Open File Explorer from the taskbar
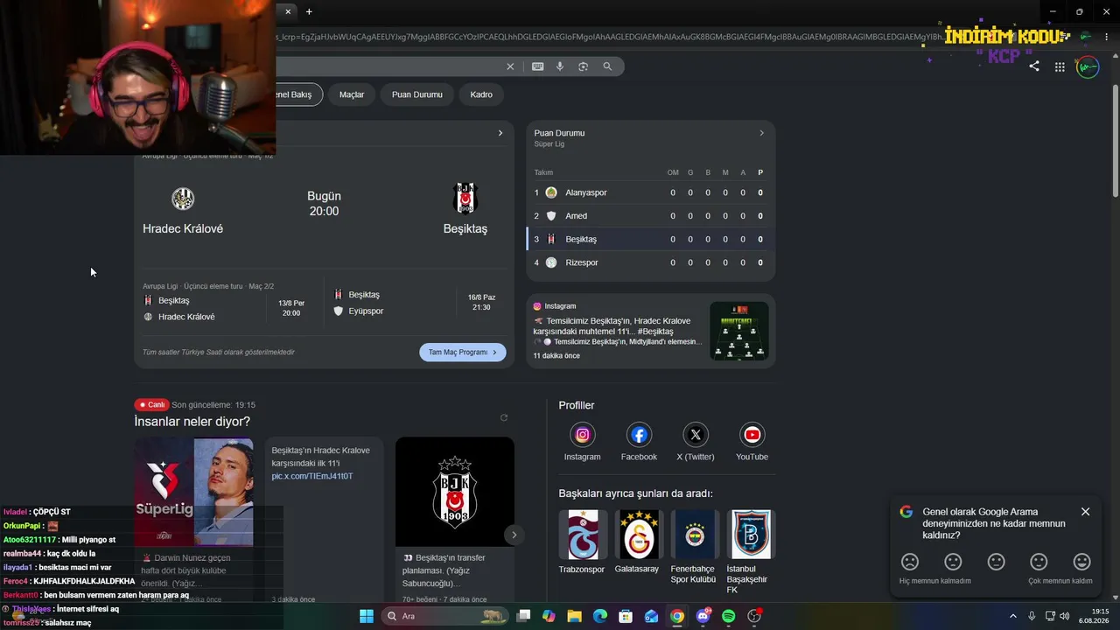1120x630 pixels. (574, 616)
